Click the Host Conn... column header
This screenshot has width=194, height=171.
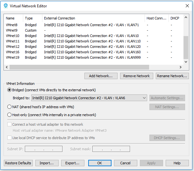coord(157,18)
